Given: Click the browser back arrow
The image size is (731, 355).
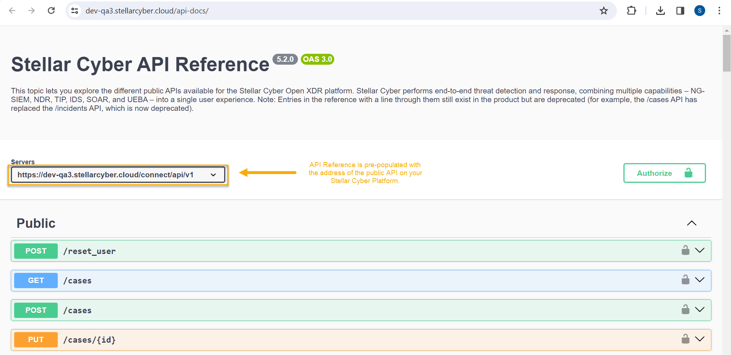Looking at the screenshot, I should coord(12,11).
